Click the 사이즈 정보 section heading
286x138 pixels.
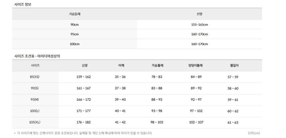point(23,4)
